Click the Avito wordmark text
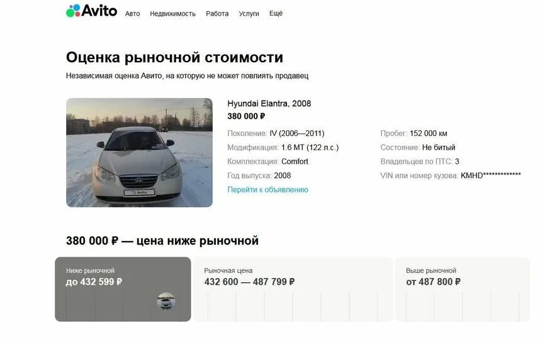 [x=99, y=11]
